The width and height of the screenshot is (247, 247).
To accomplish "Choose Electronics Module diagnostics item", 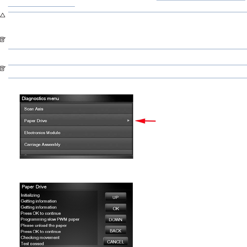I will (x=76, y=132).
